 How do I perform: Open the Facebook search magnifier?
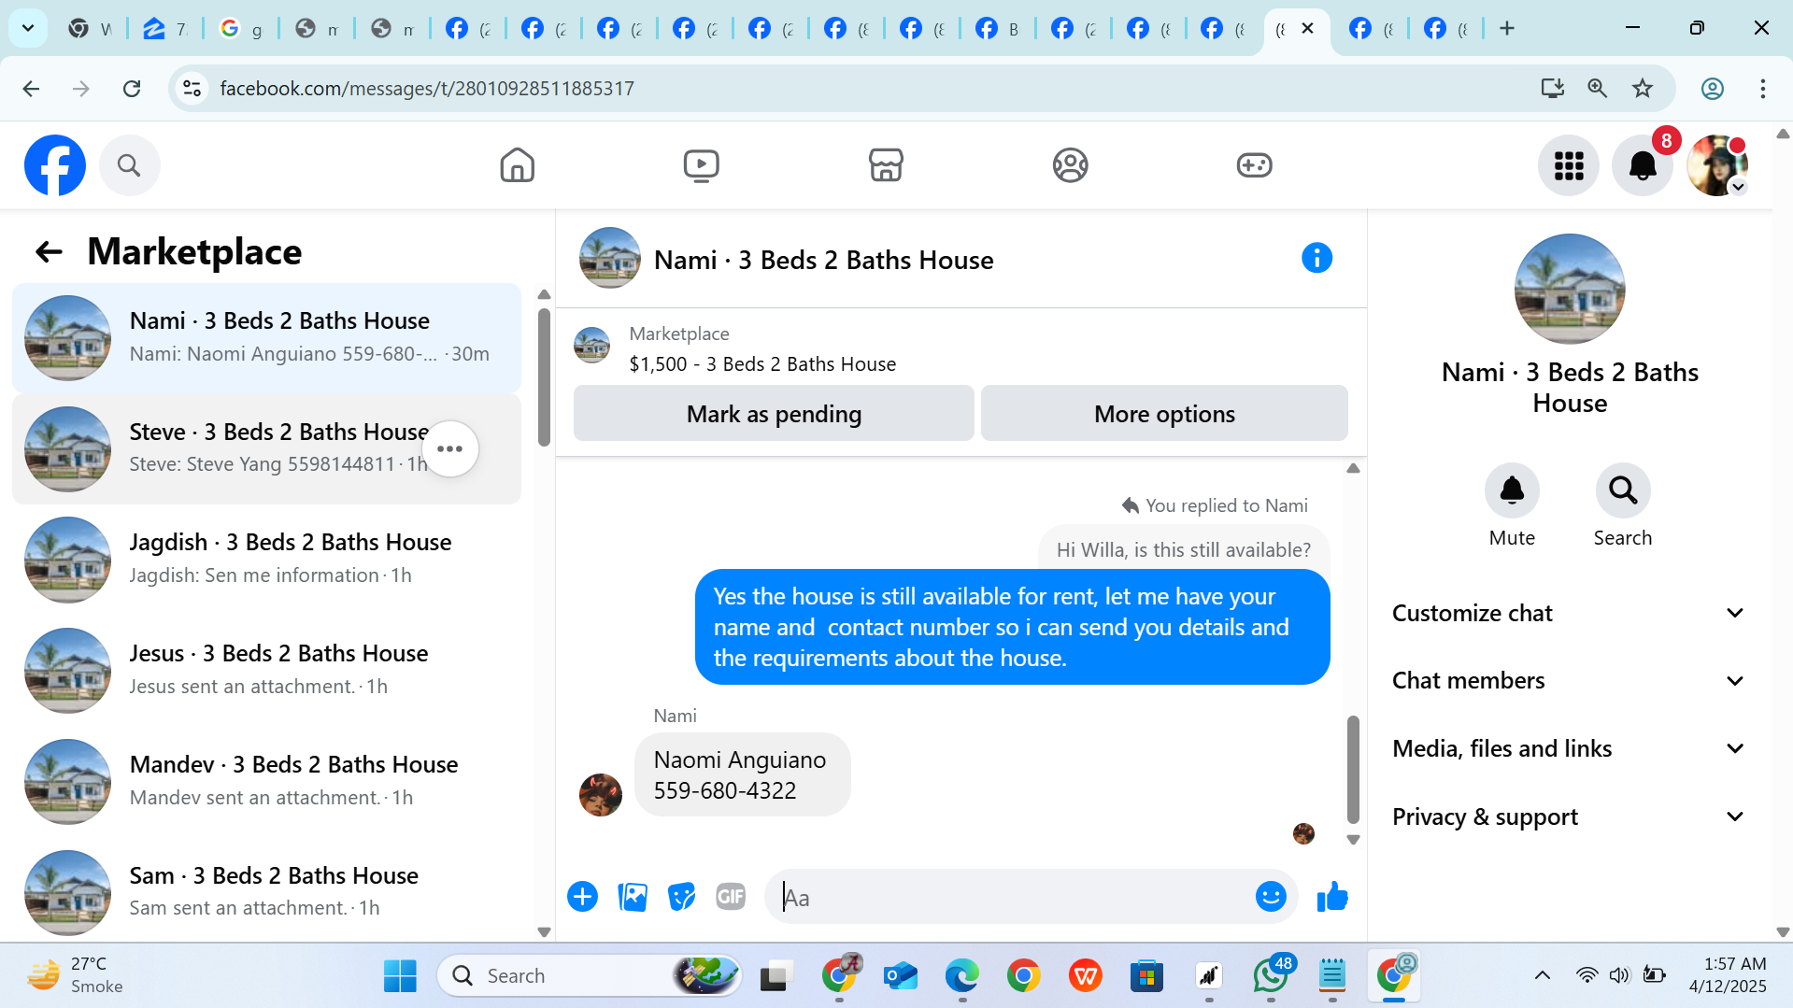[x=129, y=165]
